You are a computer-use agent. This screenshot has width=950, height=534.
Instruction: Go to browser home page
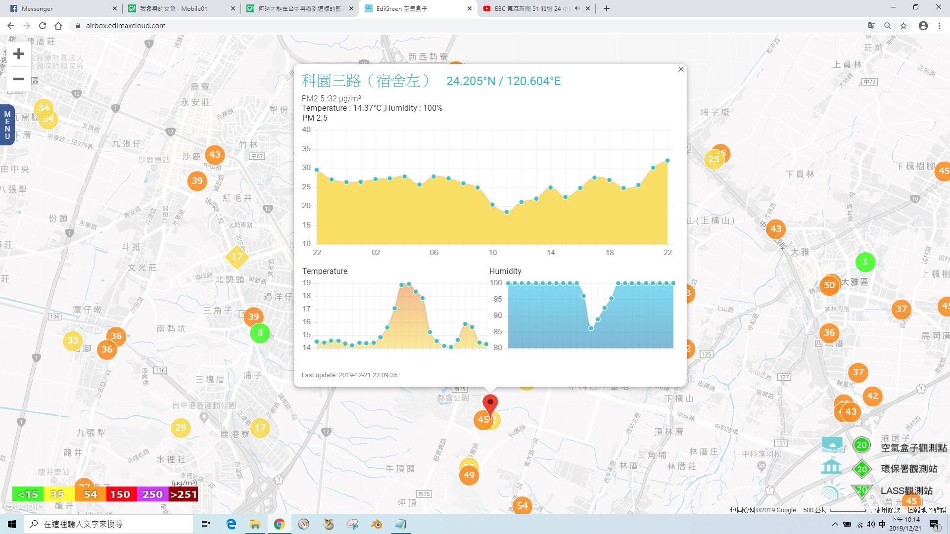tap(58, 26)
